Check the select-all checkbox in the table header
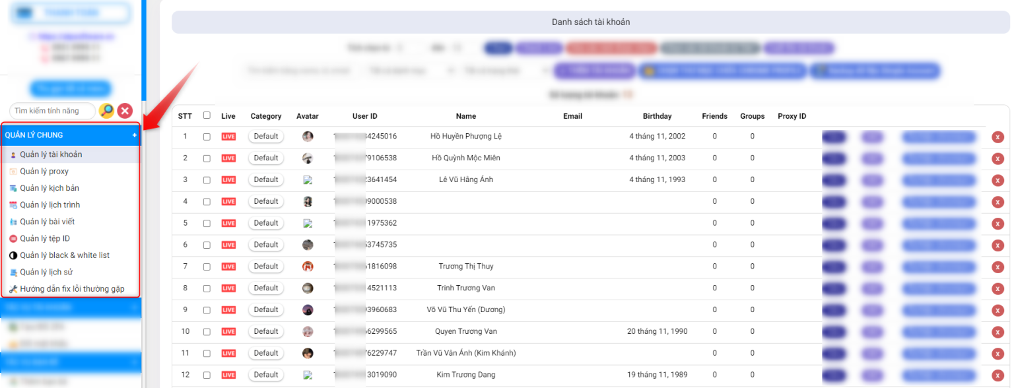Image resolution: width=1014 pixels, height=388 pixels. (207, 115)
